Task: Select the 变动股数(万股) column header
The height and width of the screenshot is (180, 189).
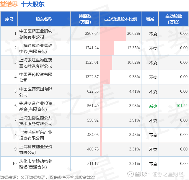Action: click(174, 19)
